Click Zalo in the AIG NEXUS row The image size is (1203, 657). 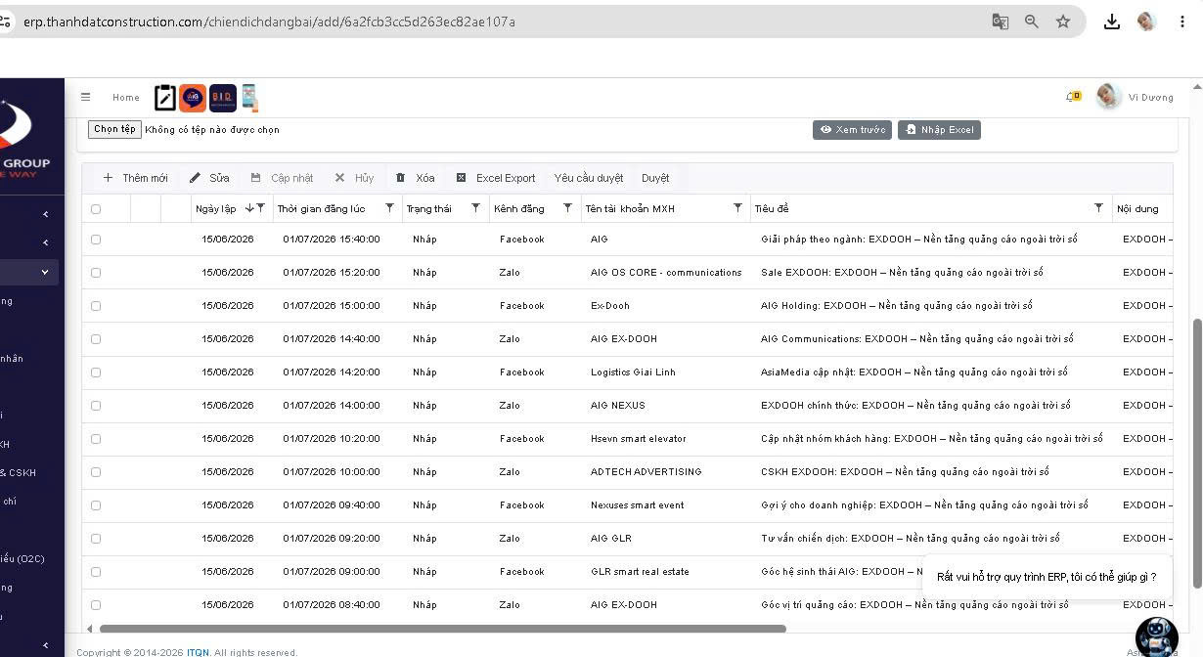coord(510,406)
